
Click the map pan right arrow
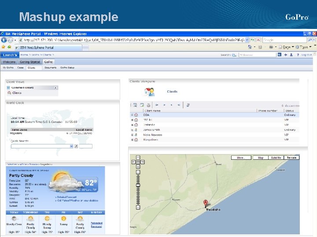143,162
